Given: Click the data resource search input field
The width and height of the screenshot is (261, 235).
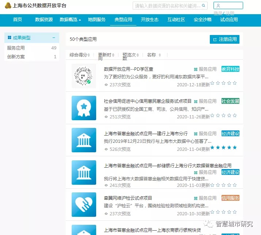Looking at the screenshot, I should coord(167,6).
